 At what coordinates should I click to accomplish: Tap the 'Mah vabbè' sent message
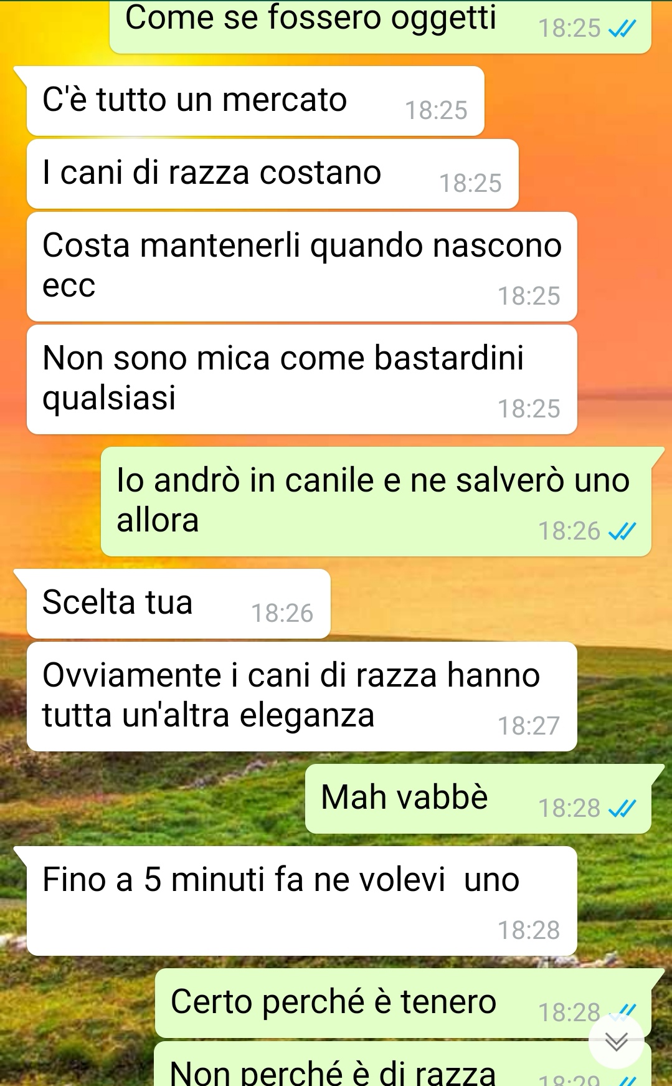[478, 799]
